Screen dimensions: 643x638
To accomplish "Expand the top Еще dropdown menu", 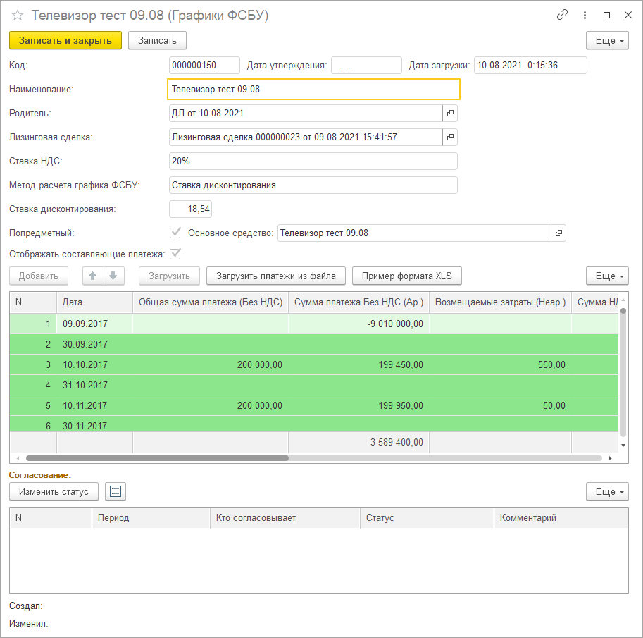I will [607, 41].
